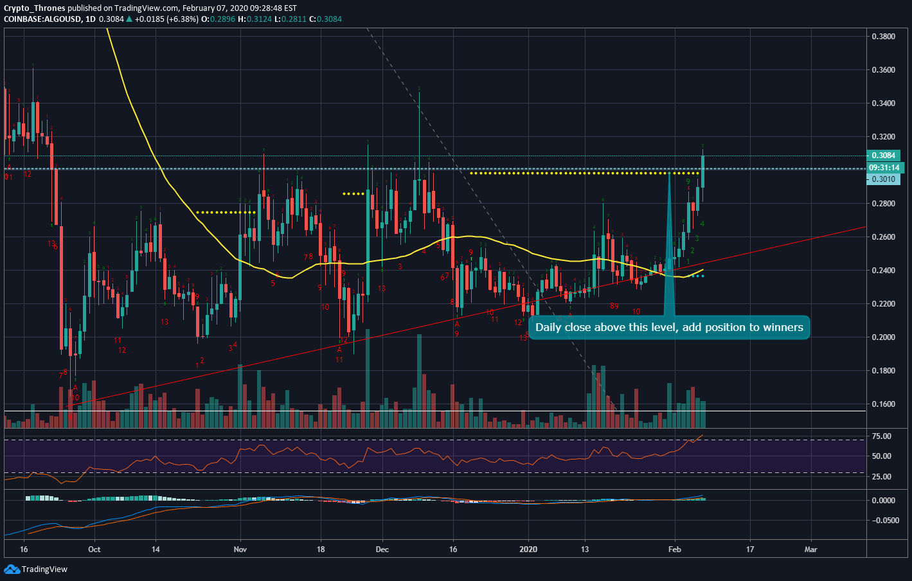Click the RSI 25.00 scale label
912x581 pixels.
[x=881, y=477]
